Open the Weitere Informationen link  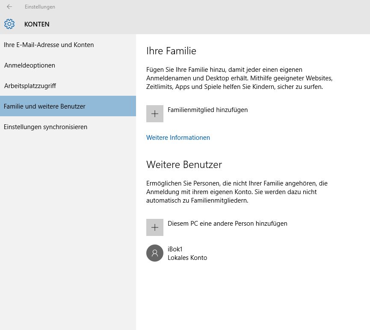[x=178, y=138]
